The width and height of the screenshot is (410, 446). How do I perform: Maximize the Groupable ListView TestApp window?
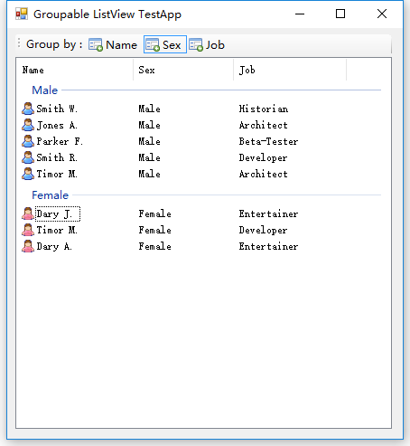pos(340,14)
